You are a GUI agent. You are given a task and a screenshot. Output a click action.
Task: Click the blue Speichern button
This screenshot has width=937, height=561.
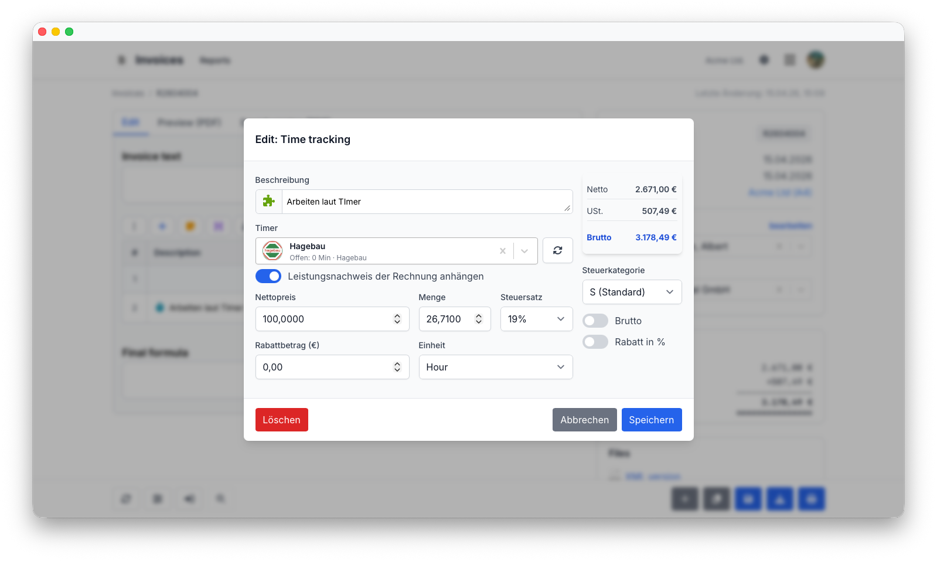point(652,420)
